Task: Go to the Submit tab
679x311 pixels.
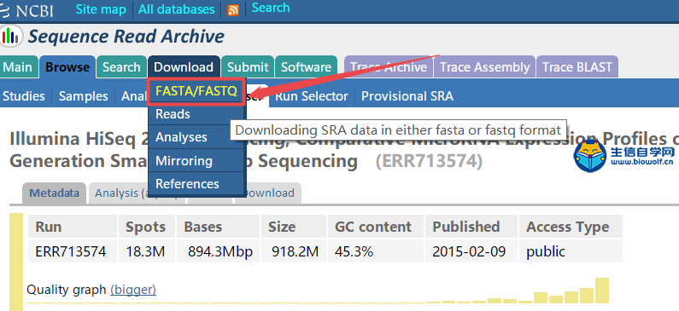Action: click(248, 67)
